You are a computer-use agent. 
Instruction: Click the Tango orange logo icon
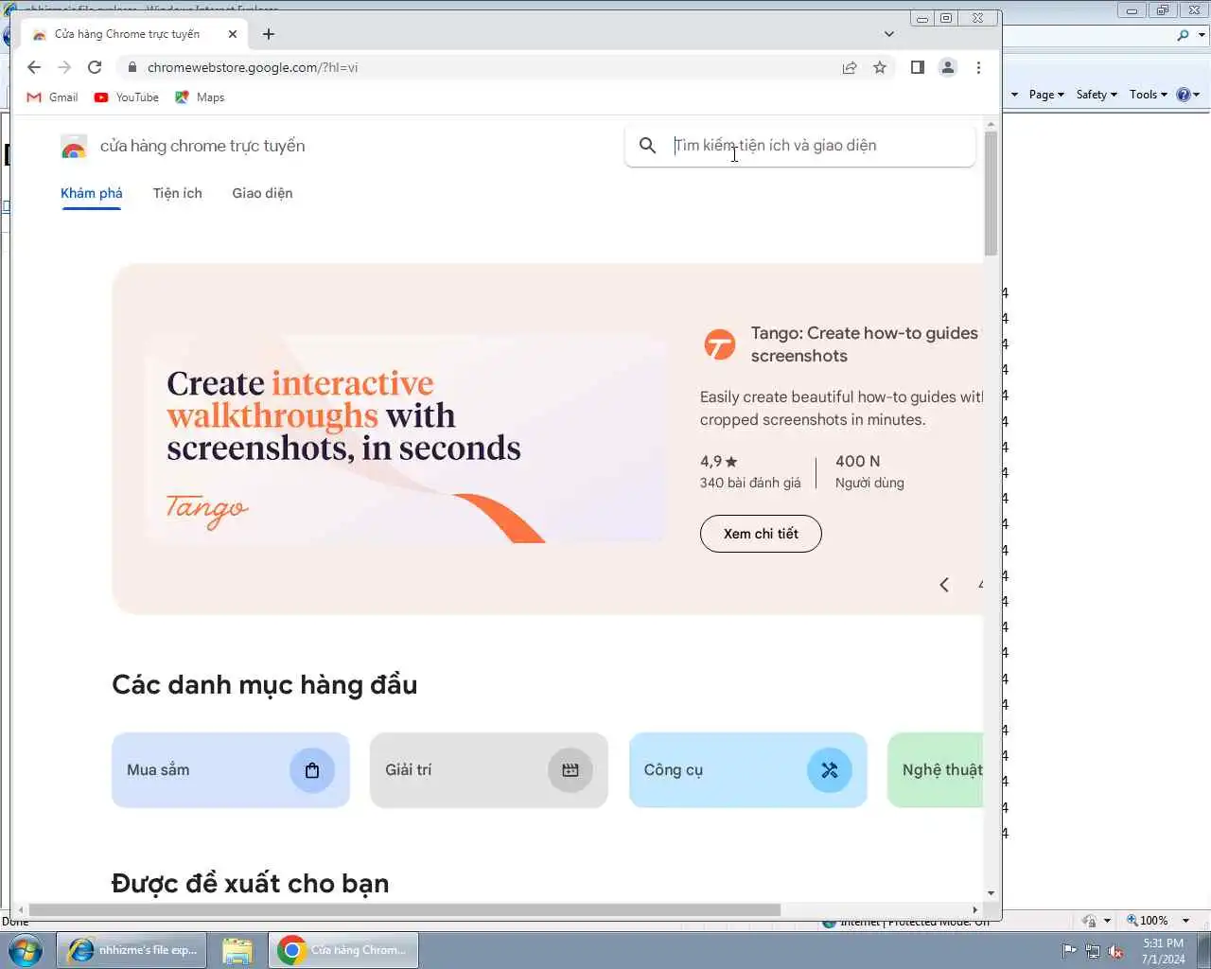coord(719,344)
